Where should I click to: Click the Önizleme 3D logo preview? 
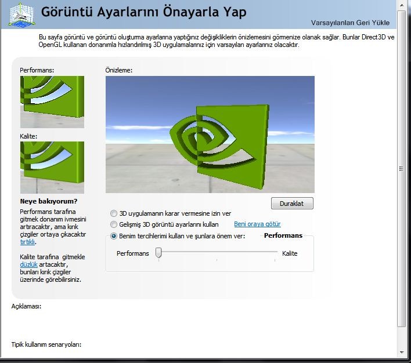point(210,135)
